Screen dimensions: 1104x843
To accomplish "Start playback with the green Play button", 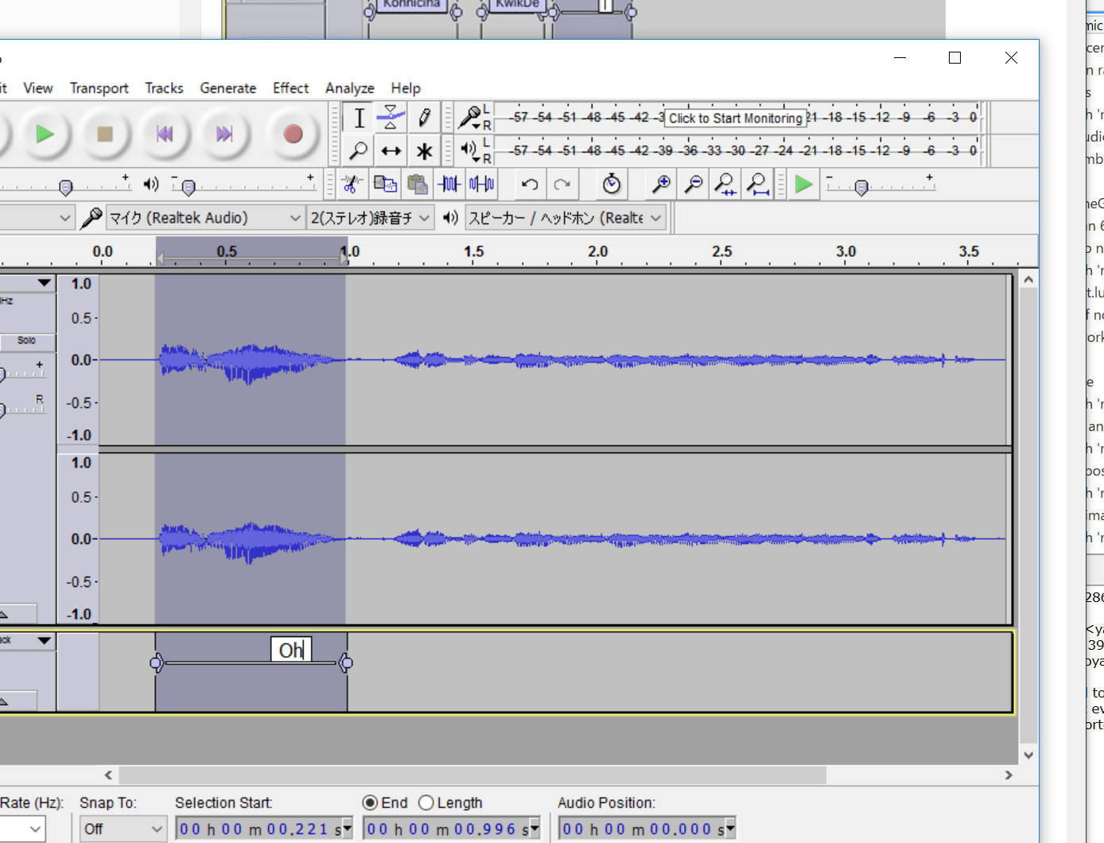I will tap(45, 134).
